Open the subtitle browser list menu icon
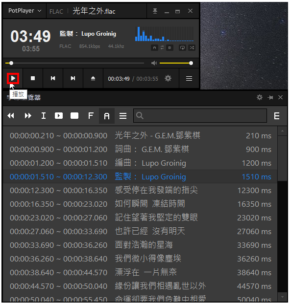Image resolution: width=291 pixels, height=305 pixels. (x=123, y=116)
